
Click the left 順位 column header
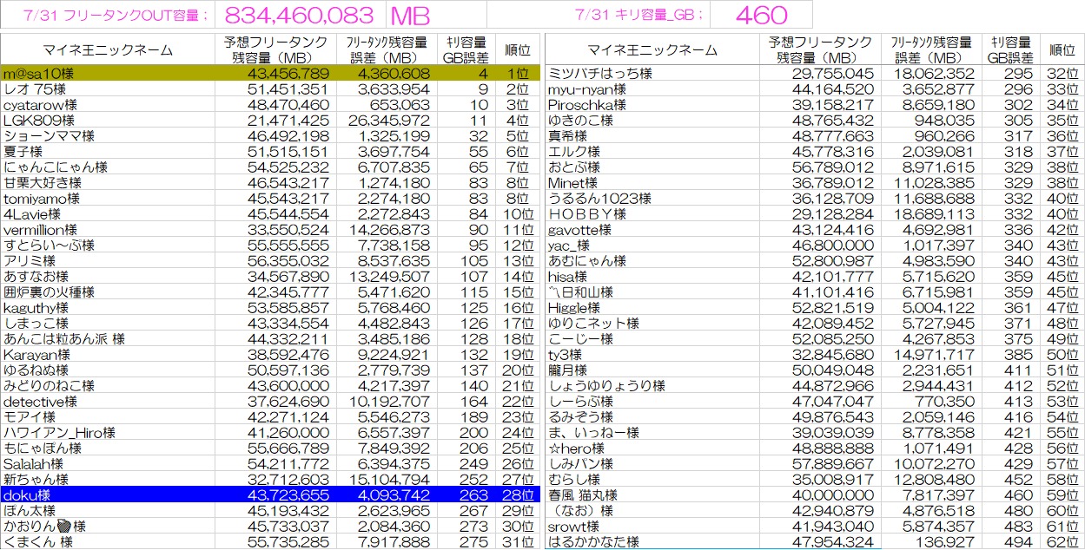point(517,49)
